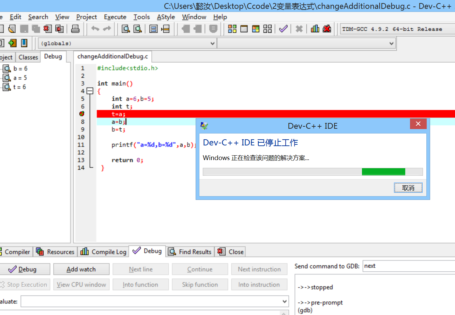This screenshot has height=315, width=455.
Task: Click the Undo arrow icon
Action: [95, 29]
